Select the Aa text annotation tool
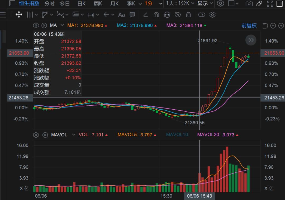Image resolution: width=285 pixels, height=200 pixels. pyautogui.click(x=121, y=15)
